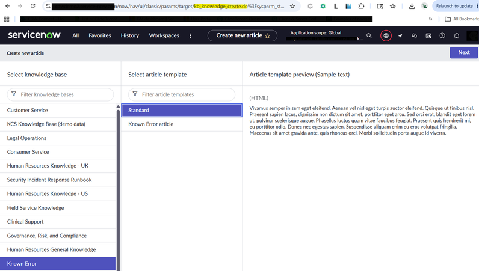Go back with the browser back arrow
The image size is (479, 271).
click(x=8, y=6)
